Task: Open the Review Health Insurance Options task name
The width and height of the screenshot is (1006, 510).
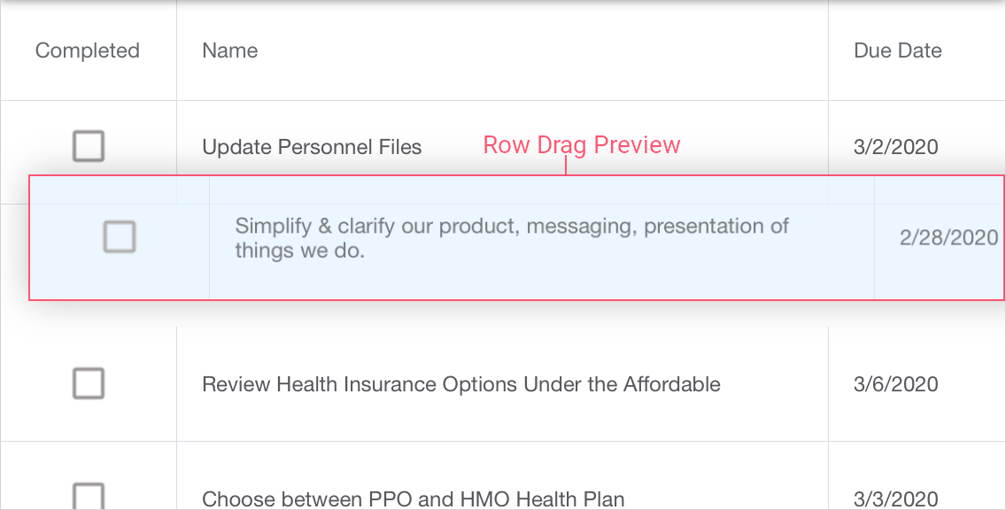Action: pyautogui.click(x=460, y=384)
